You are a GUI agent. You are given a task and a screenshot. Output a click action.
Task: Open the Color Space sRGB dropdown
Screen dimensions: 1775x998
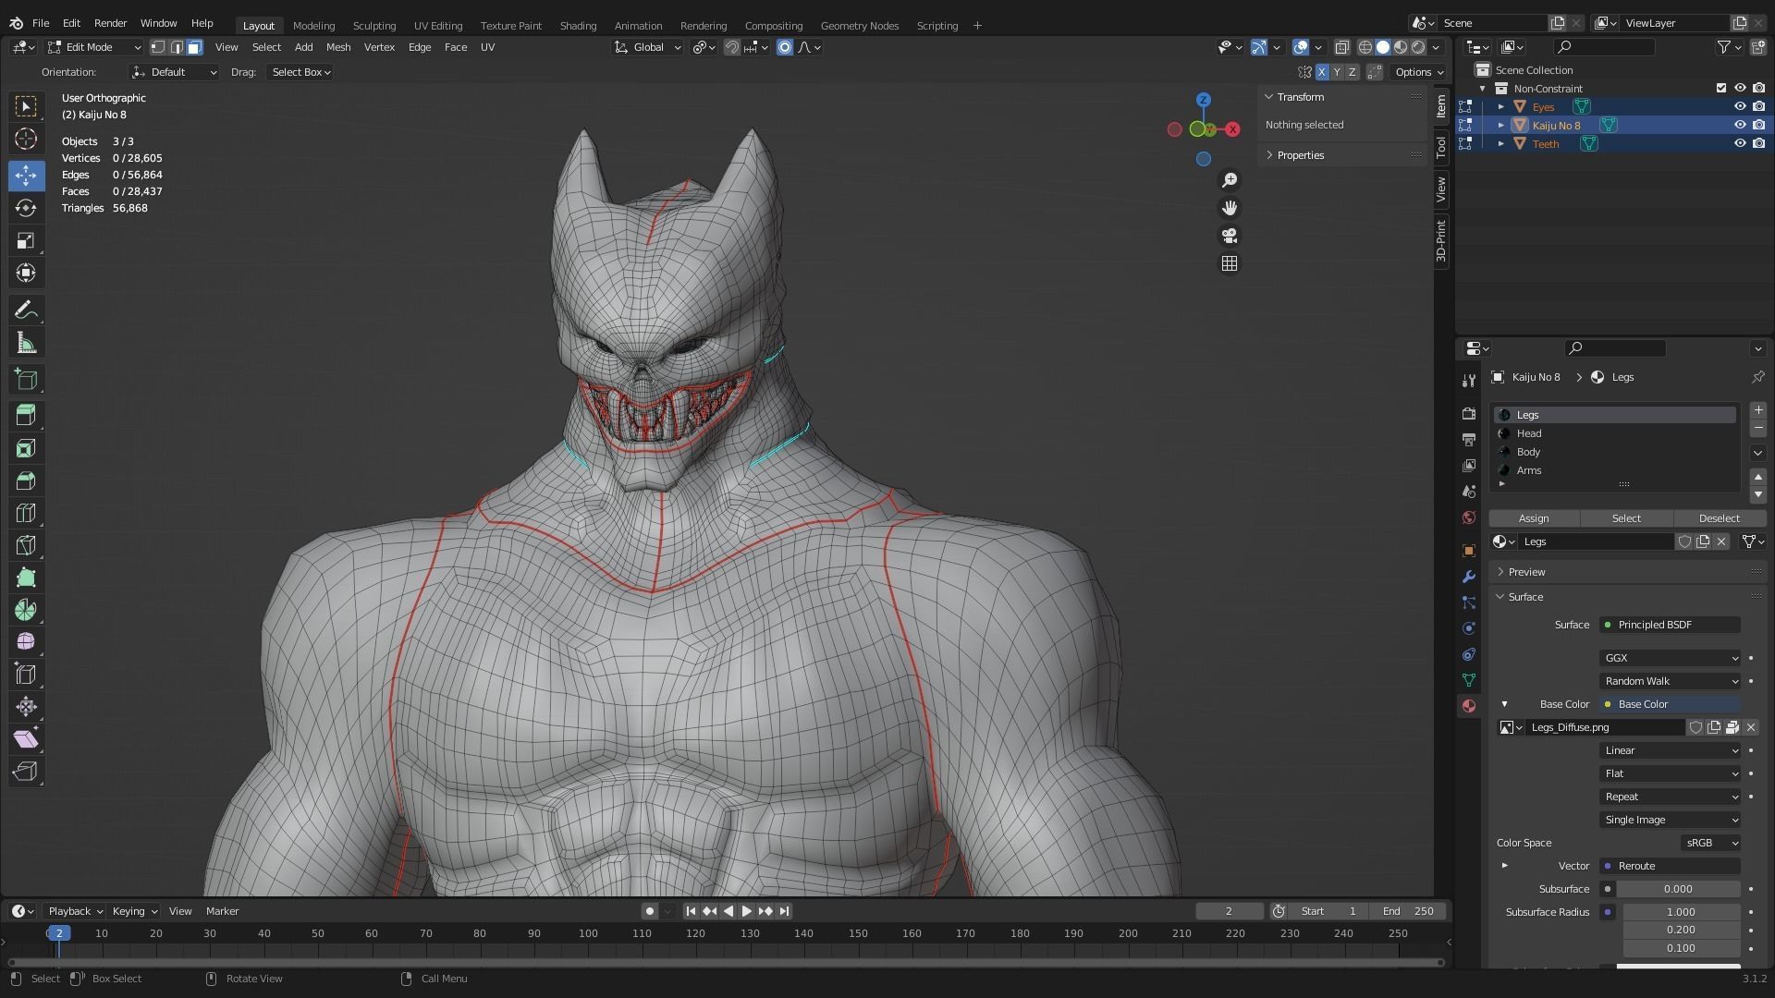[x=1710, y=843]
